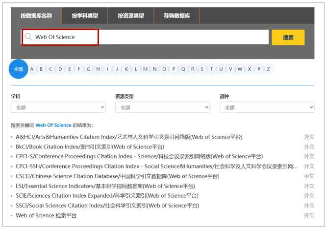Select the 按资源类型 tab
Viewport: 326px width, 229px height.
point(131,16)
